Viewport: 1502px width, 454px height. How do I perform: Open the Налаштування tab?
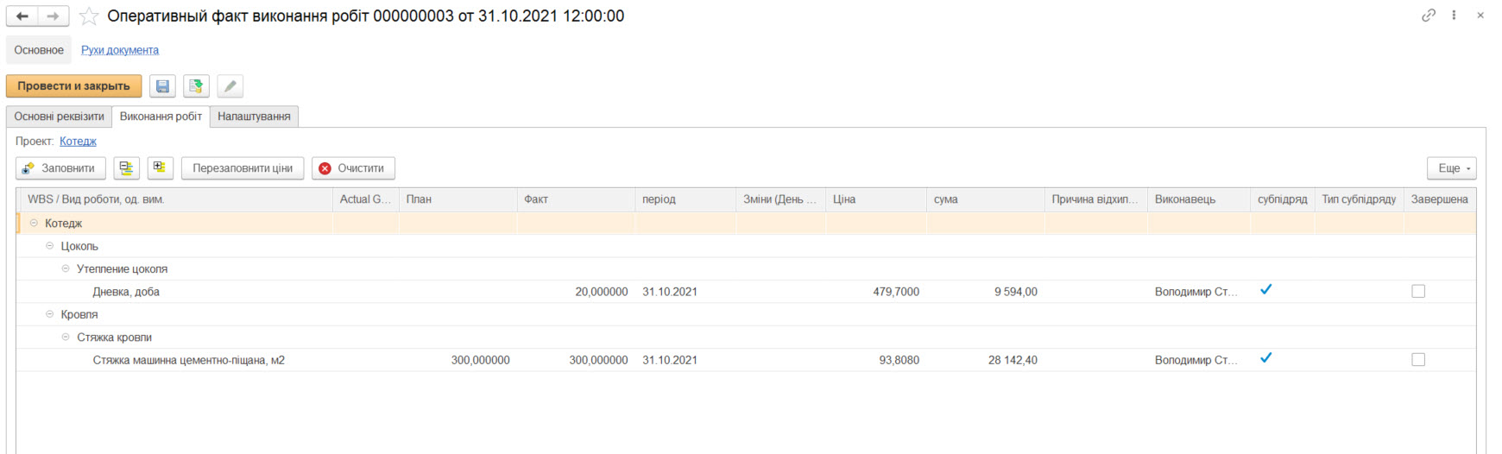coord(254,117)
